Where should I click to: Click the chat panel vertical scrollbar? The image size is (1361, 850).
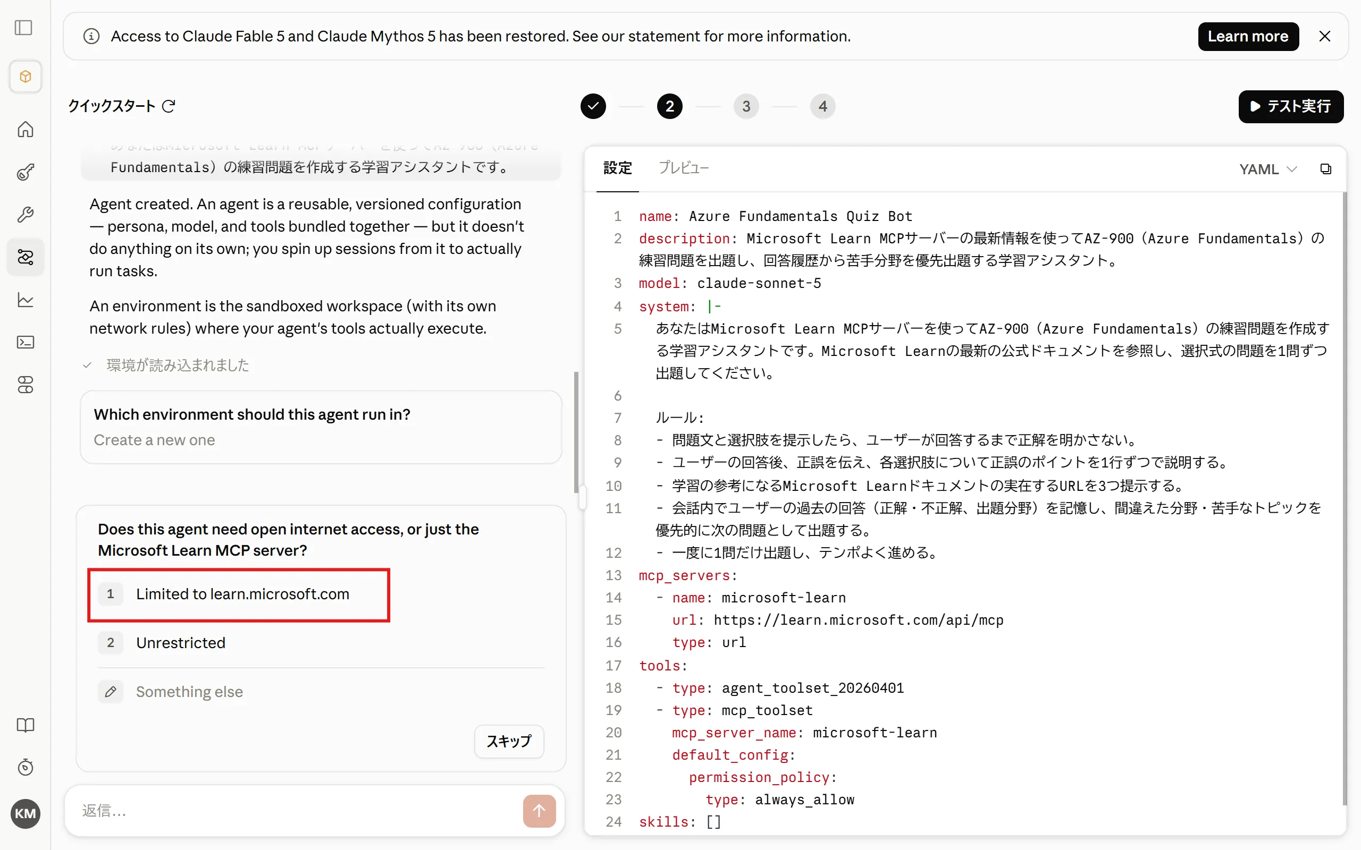click(x=576, y=432)
